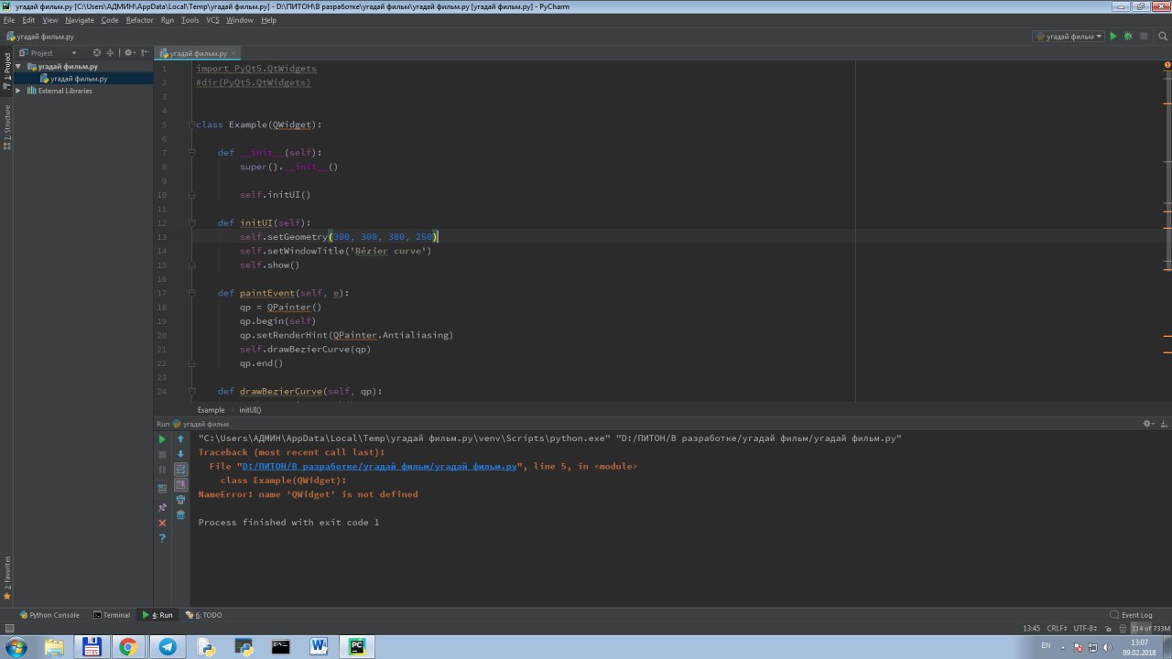Open the help question mark in Run panel
Viewport: 1172px width, 659px height.
click(163, 538)
